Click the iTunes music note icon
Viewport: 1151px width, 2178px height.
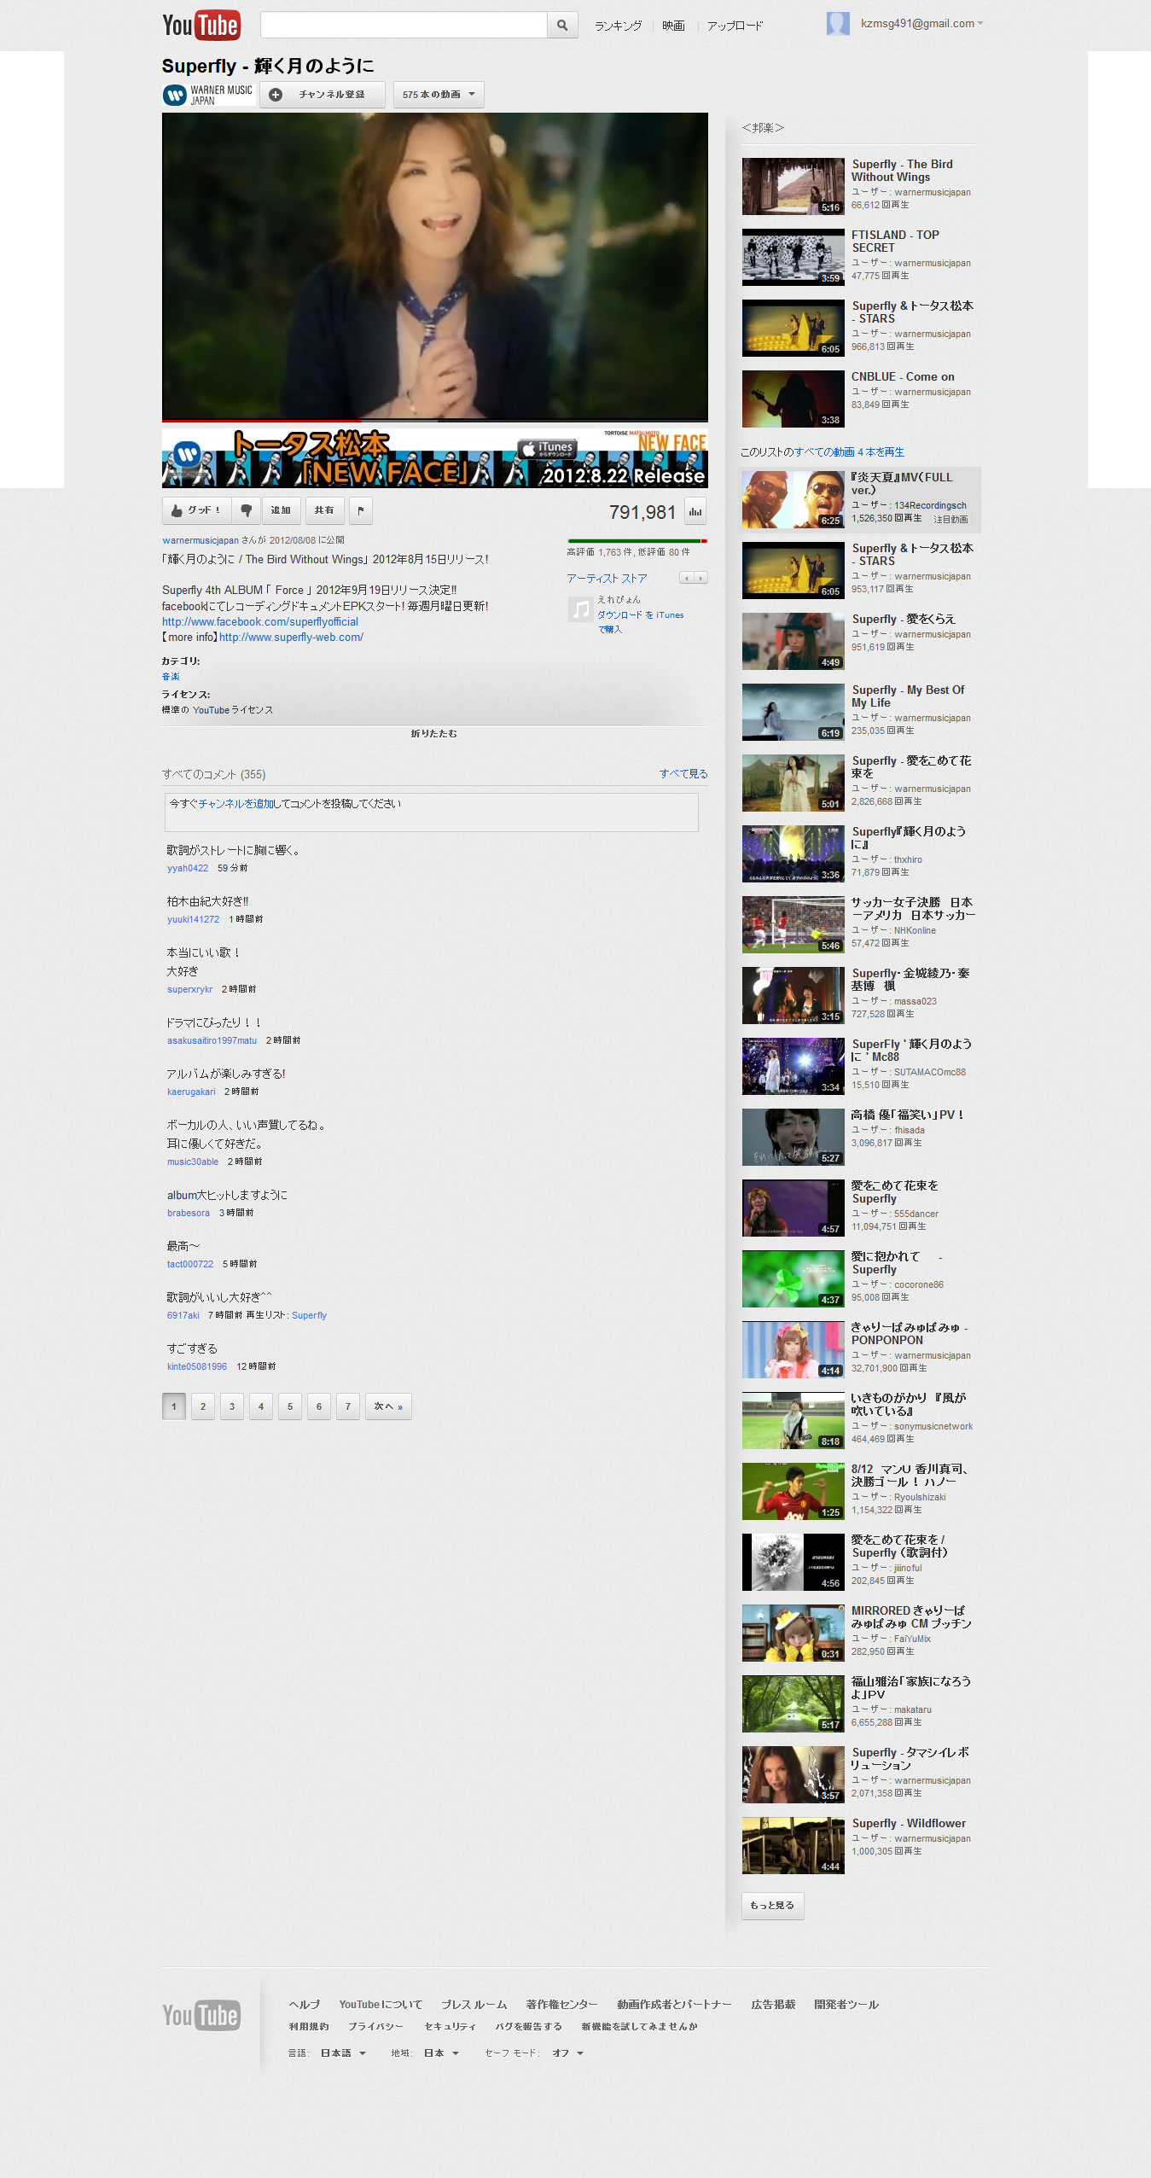[x=580, y=609]
